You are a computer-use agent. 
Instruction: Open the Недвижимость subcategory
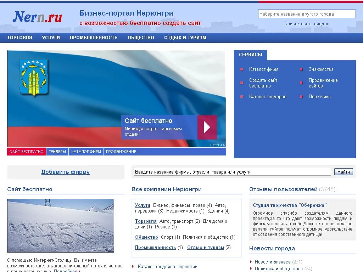click(x=182, y=211)
